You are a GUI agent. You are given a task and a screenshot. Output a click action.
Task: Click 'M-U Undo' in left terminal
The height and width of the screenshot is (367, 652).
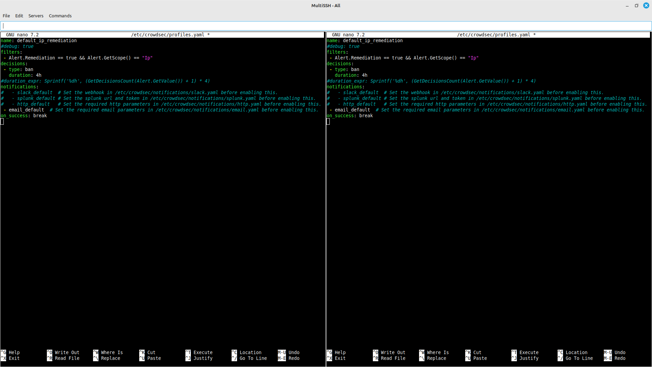pyautogui.click(x=289, y=352)
